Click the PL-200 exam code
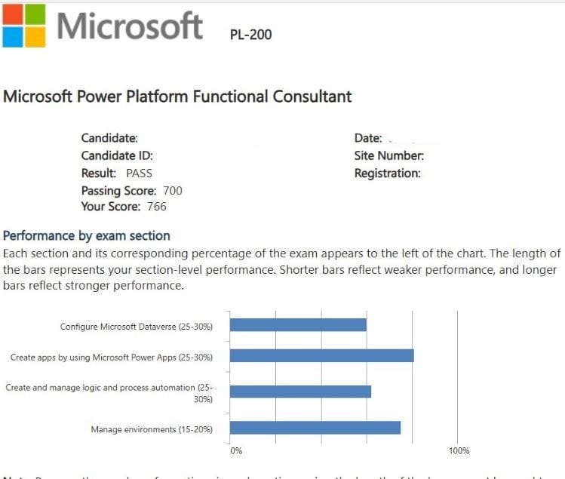 [x=250, y=34]
